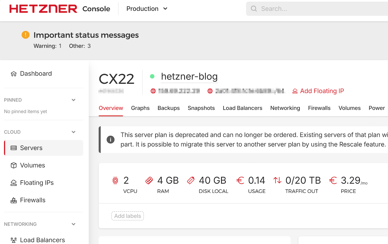Open the Graphs tab
The height and width of the screenshot is (244, 388).
[x=140, y=108]
